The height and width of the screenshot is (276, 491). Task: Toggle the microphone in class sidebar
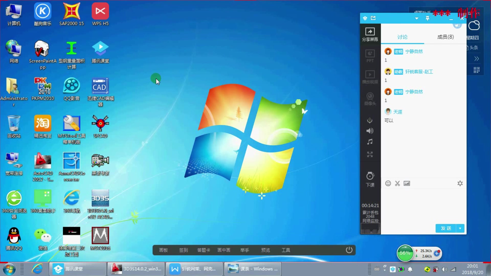(370, 120)
